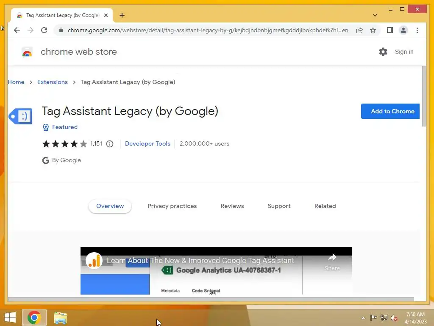Click the 2,000,000+ users text
The image size is (434, 326).
tap(204, 143)
